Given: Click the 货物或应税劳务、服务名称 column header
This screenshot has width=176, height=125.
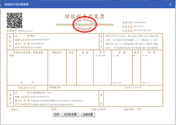Looking at the screenshot, I should point(28,53).
